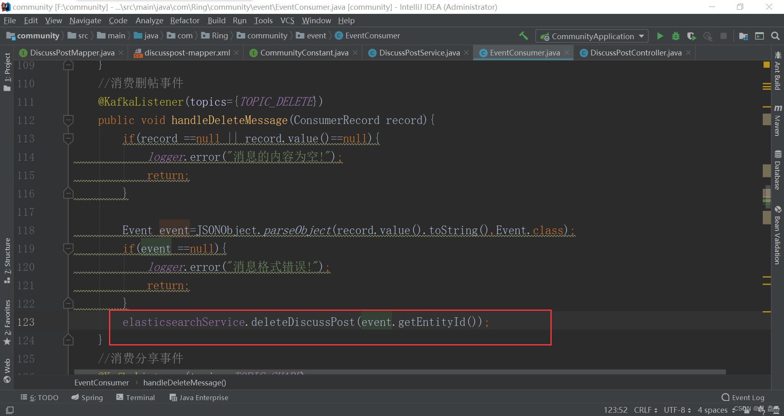Open the Terminal tool window
The width and height of the screenshot is (784, 416).
[136, 397]
